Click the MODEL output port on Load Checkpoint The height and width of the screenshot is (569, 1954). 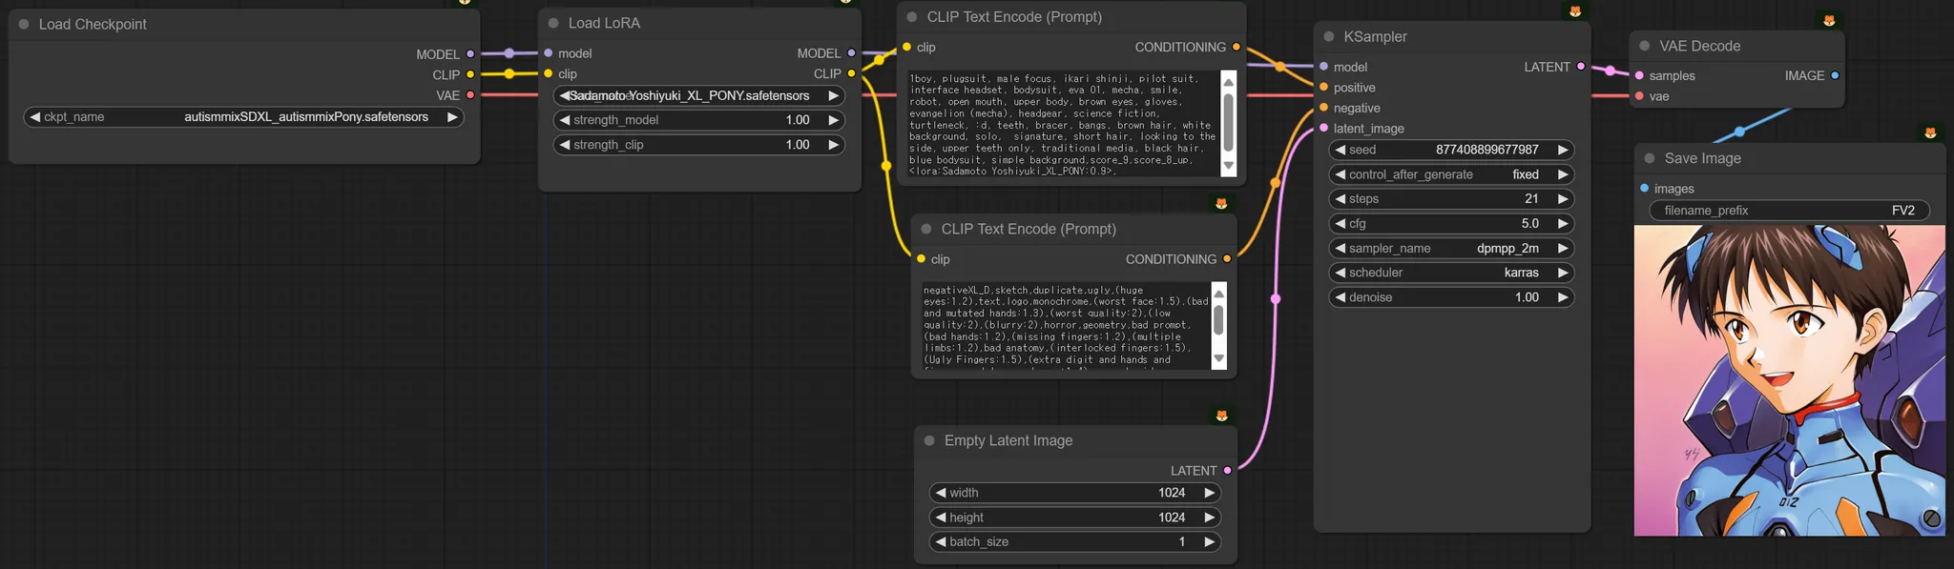470,54
